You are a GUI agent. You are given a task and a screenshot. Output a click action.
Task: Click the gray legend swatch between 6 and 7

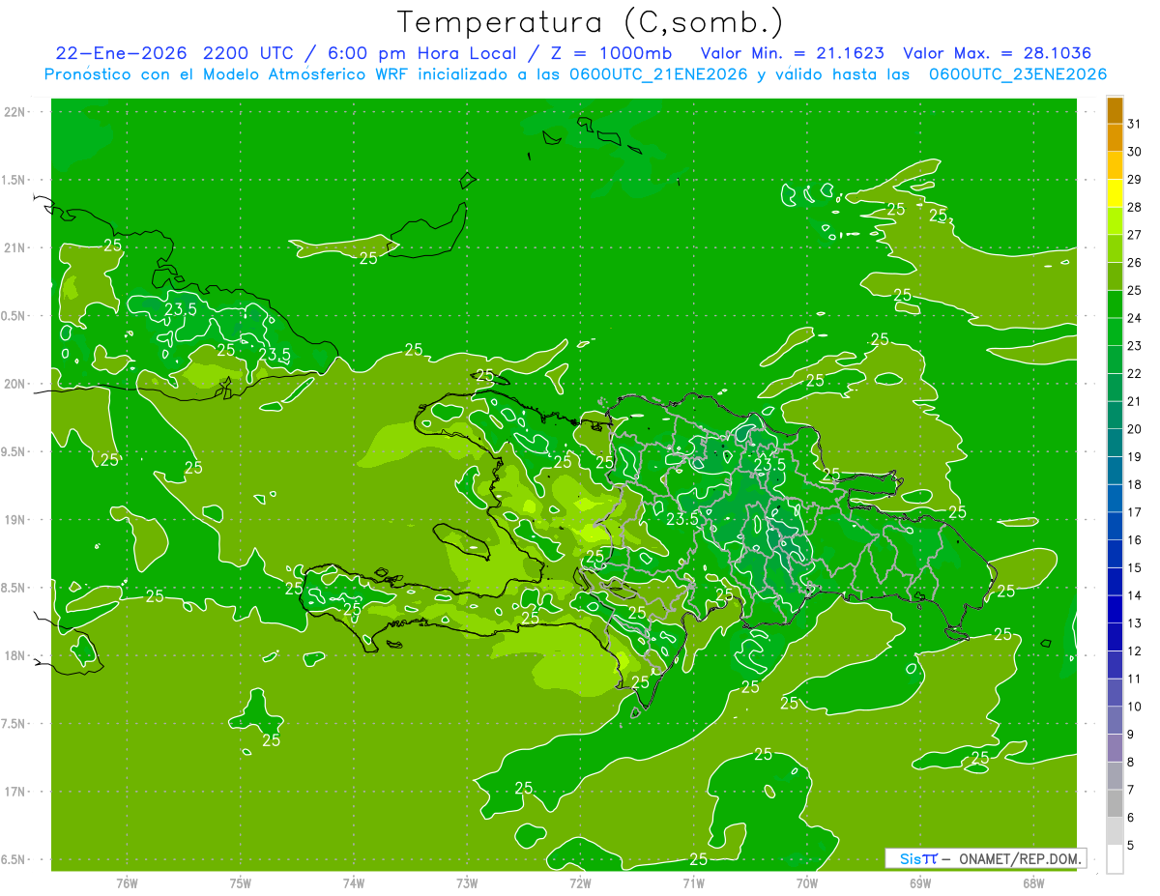pyautogui.click(x=1115, y=803)
